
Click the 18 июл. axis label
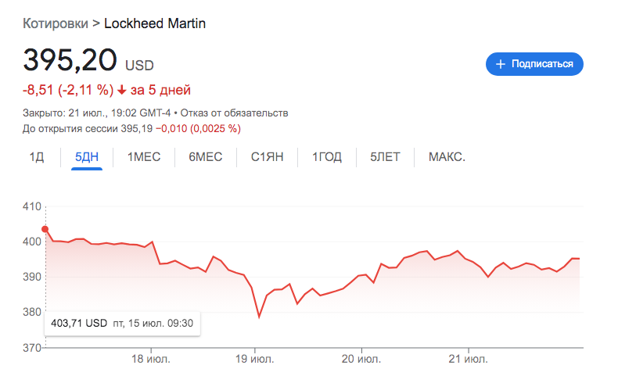[x=151, y=359]
